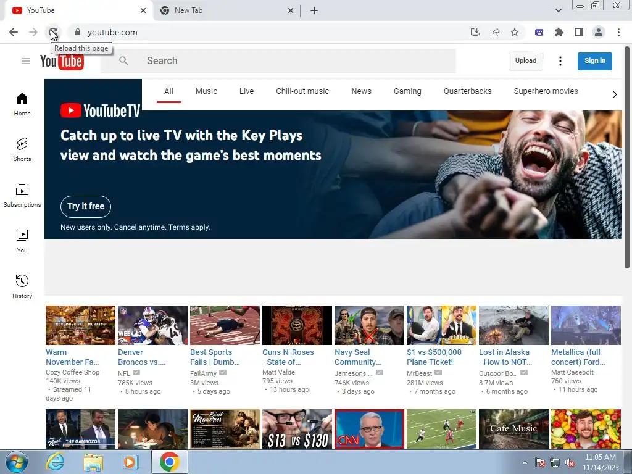This screenshot has width=632, height=474.
Task: Select the Quarterbacks category chip
Action: tap(468, 91)
